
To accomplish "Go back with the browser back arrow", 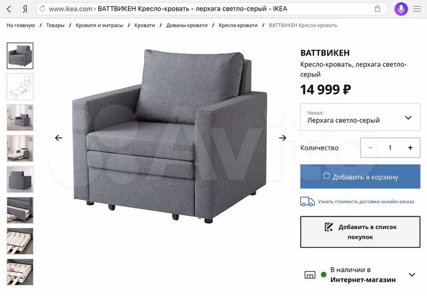I will (x=9, y=9).
